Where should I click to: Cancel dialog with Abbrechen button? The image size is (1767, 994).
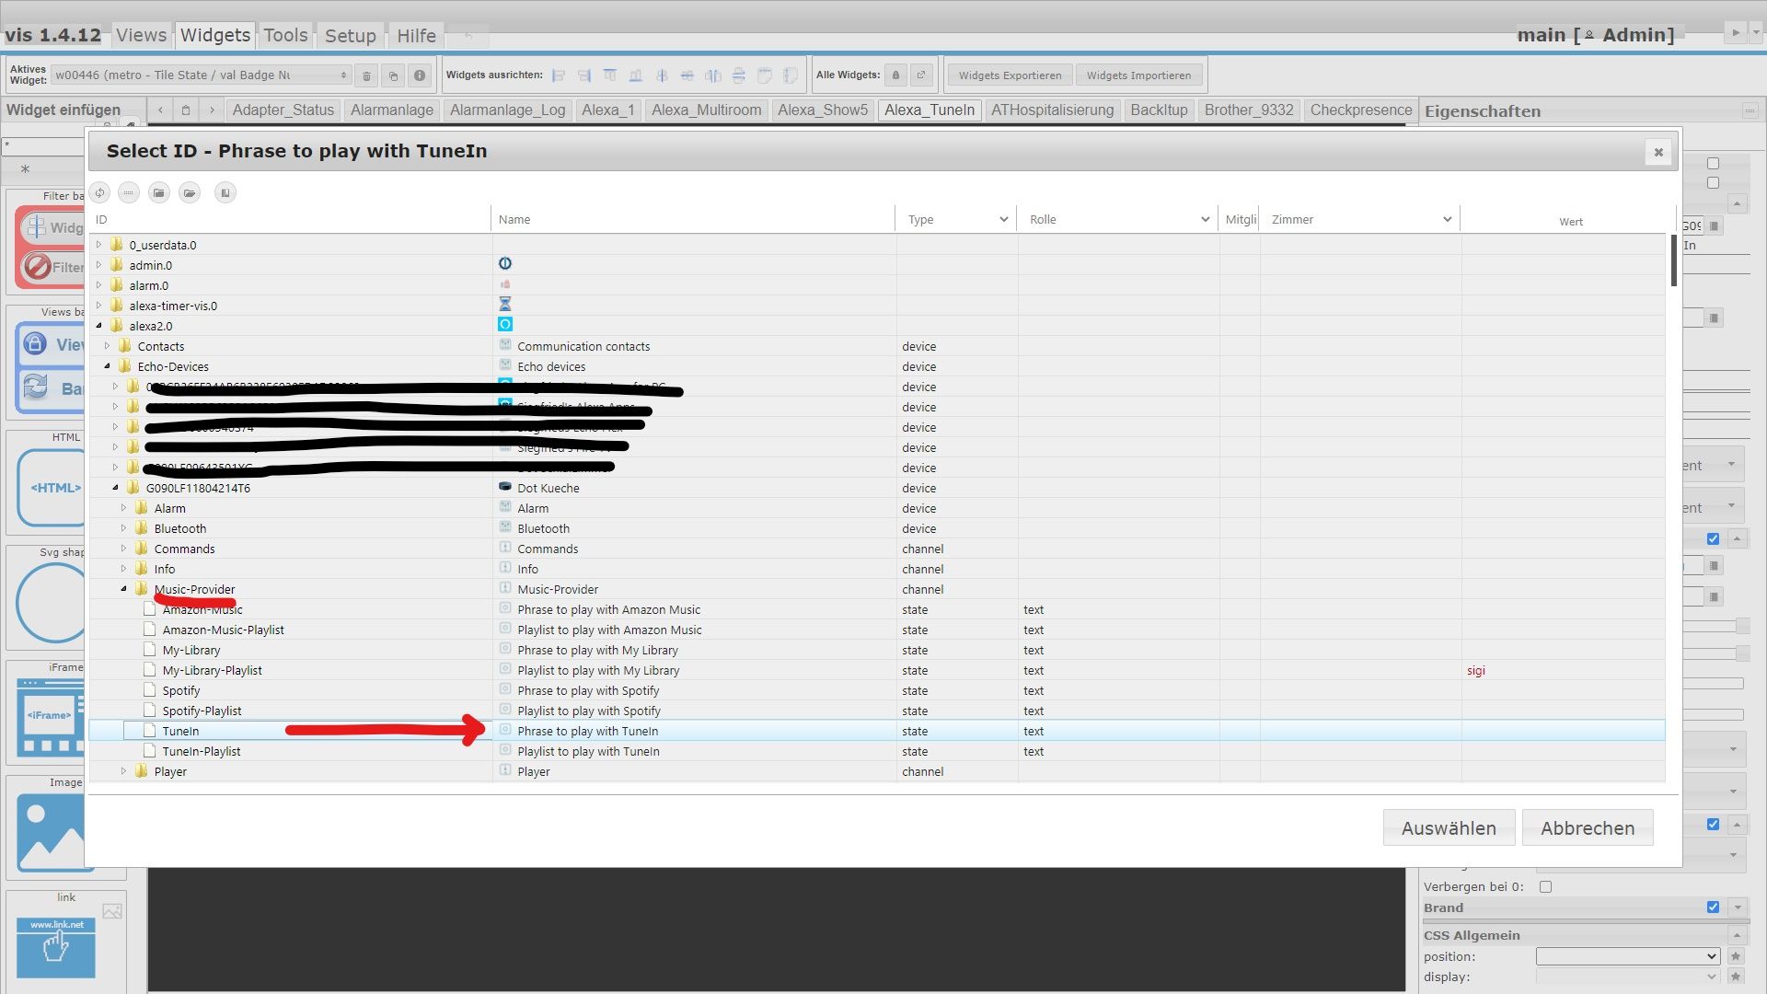(1588, 828)
